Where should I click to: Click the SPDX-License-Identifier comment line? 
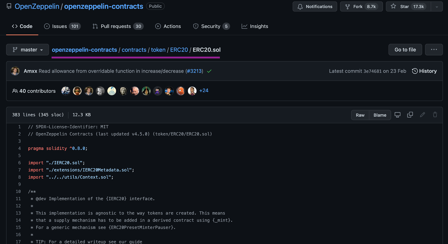pyautogui.click(x=68, y=127)
